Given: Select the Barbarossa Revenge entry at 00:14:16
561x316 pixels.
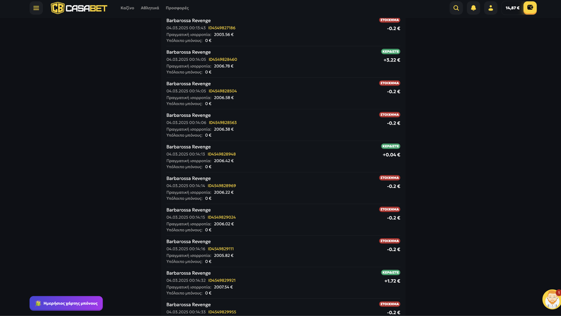Looking at the screenshot, I should (188, 242).
